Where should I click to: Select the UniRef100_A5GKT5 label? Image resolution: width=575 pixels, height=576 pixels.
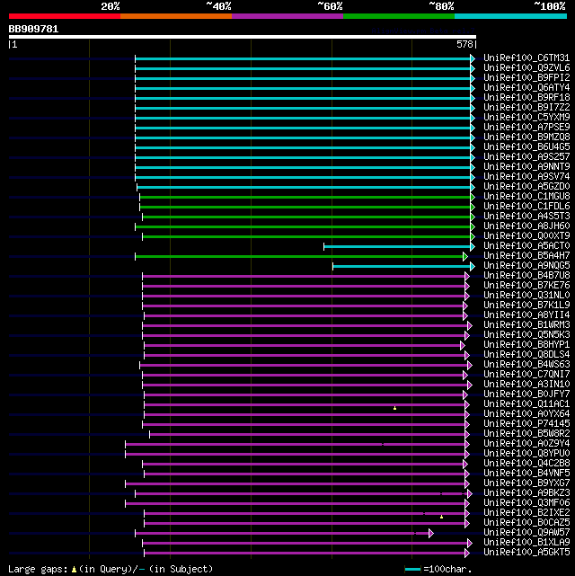pos(526,553)
